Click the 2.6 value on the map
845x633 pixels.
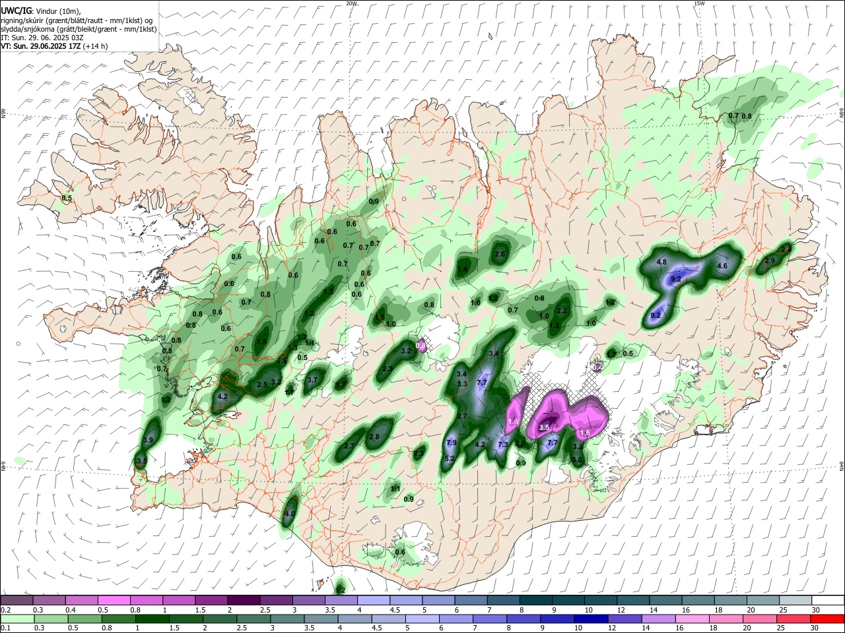(x=500, y=255)
